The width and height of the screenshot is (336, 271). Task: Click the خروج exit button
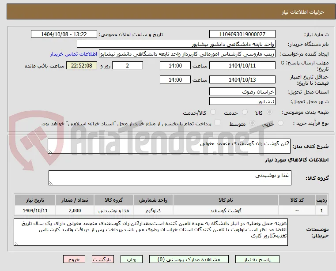click(74, 259)
